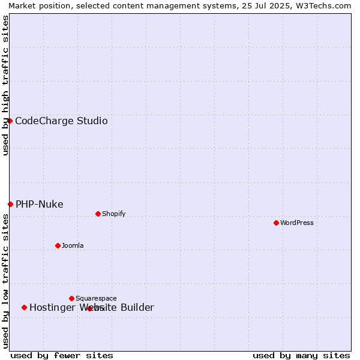
Task: Click the red WordPress data point marker
Action: [276, 223]
